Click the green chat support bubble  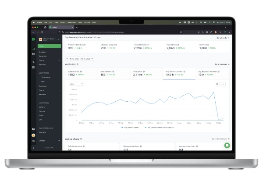[227, 145]
